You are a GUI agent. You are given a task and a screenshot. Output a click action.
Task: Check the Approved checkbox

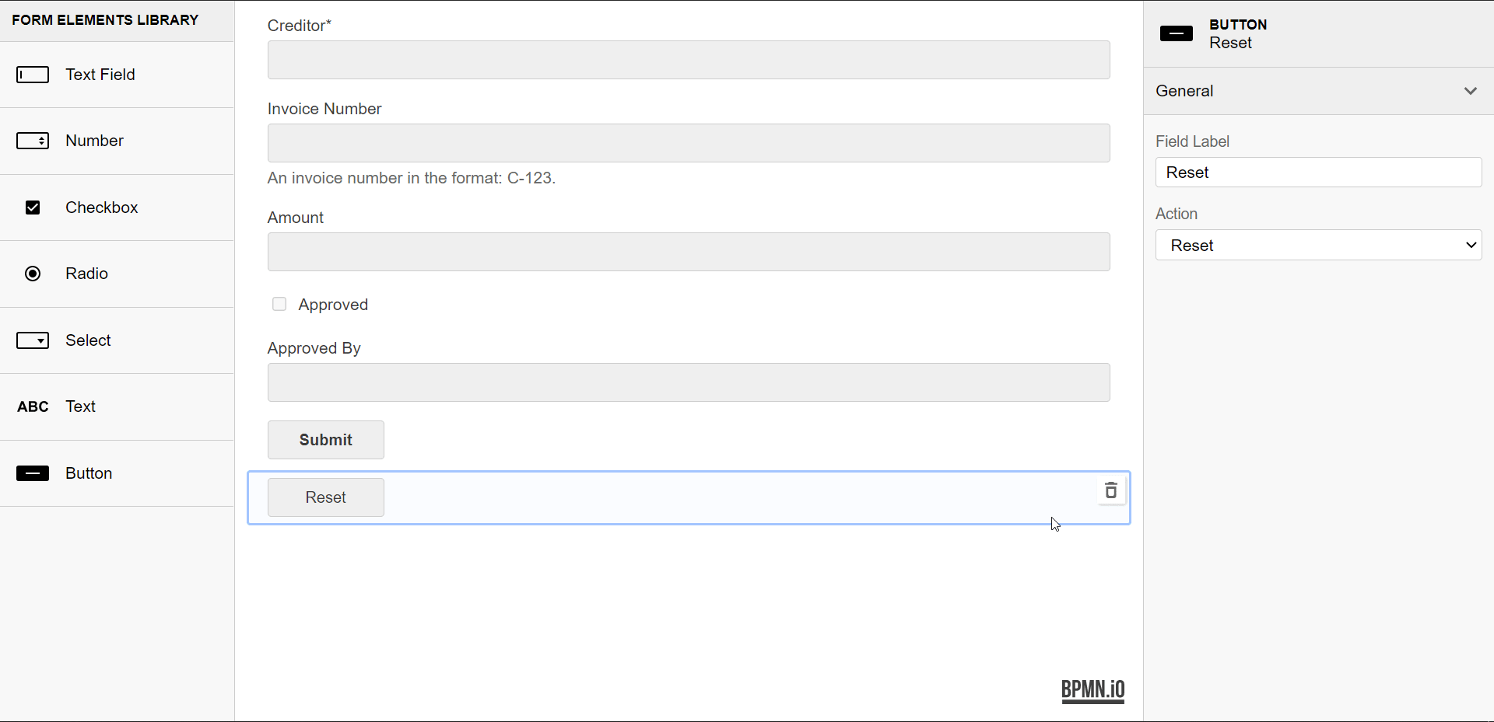(279, 304)
